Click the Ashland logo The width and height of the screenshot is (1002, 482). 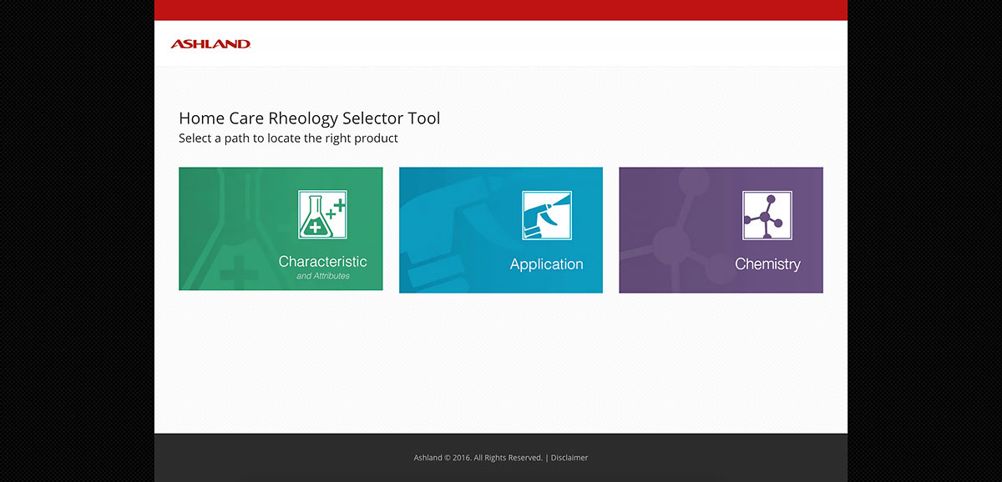[x=210, y=43]
